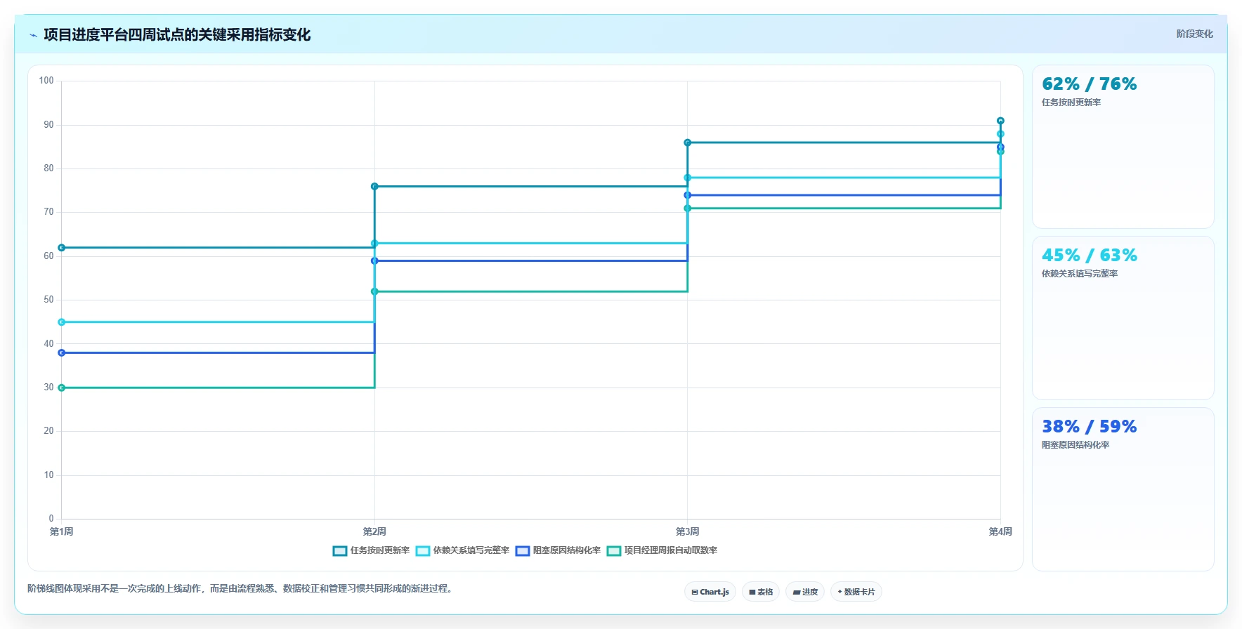Click the week 1 point at 30 on 项目经理周报自动取数率
This screenshot has width=1242, height=629.
pyautogui.click(x=62, y=388)
